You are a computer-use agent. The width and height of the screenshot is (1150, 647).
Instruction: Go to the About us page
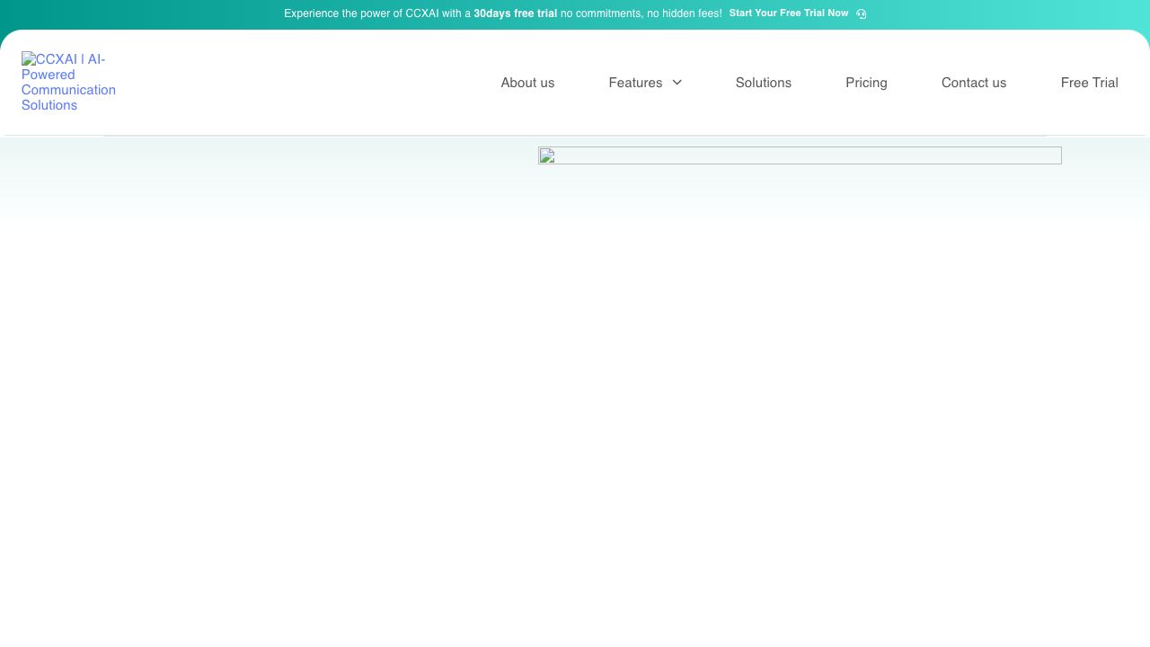pyautogui.click(x=527, y=83)
